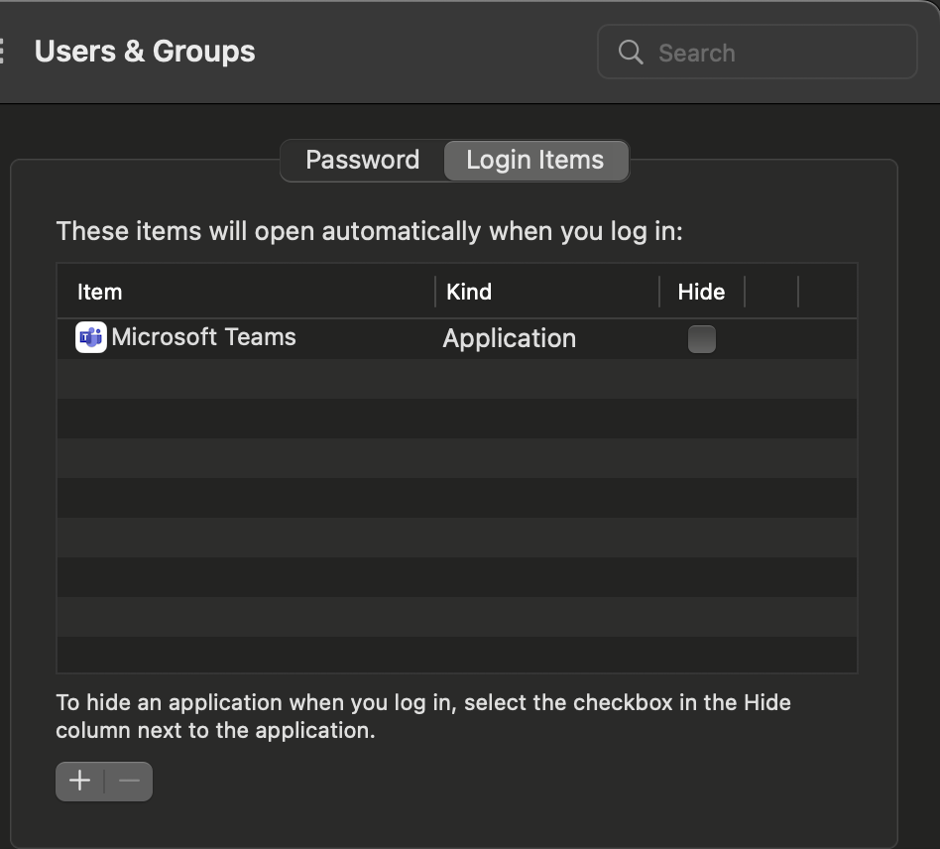
Task: Remove login item with minus button
Action: point(129,782)
